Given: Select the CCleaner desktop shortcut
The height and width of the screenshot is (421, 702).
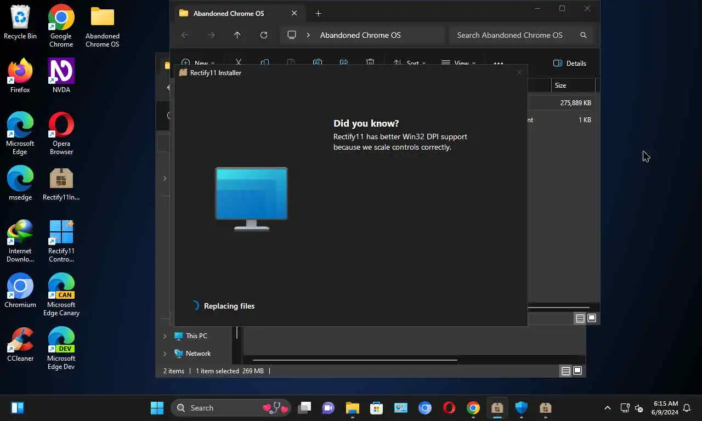Looking at the screenshot, I should click(20, 344).
